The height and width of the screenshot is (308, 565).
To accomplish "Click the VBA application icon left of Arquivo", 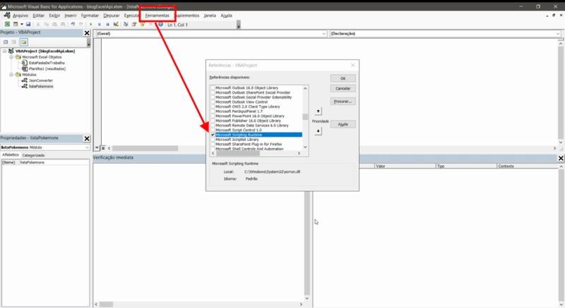I will [x=7, y=15].
